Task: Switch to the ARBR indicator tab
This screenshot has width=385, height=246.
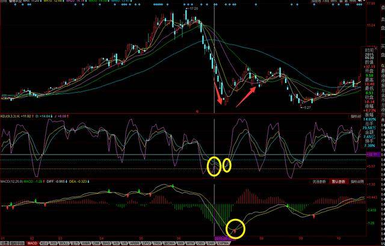Action: (134, 244)
